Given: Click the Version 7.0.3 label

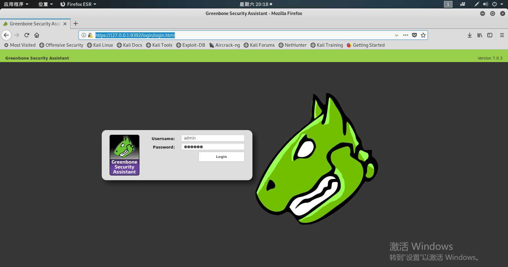Looking at the screenshot, I should [490, 58].
